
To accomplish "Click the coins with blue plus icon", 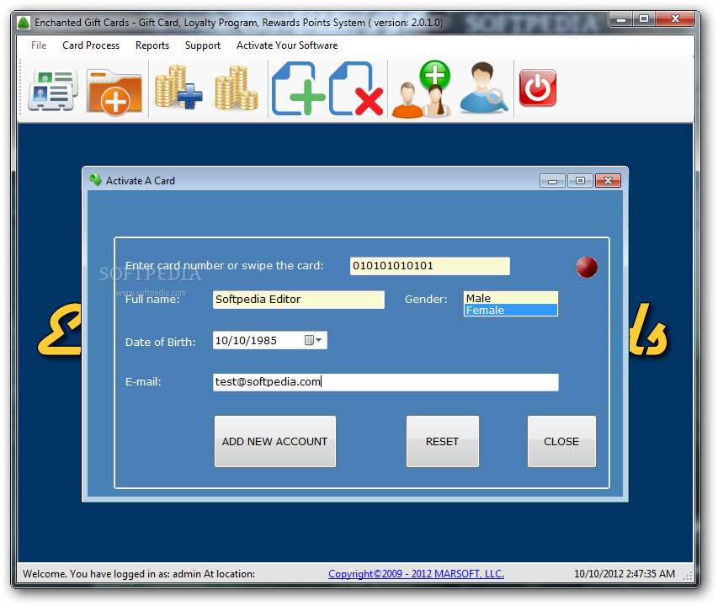I will point(178,88).
